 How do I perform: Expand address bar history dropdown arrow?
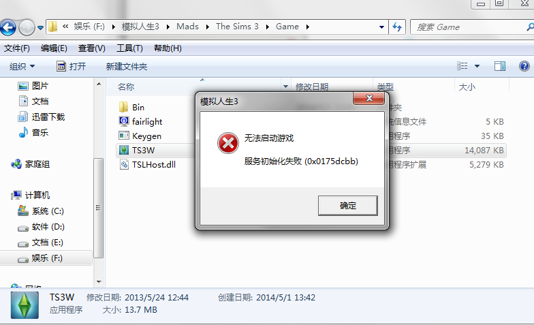click(381, 27)
